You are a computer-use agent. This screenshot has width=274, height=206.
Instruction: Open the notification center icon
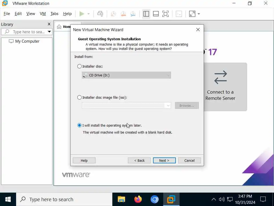[263, 199]
